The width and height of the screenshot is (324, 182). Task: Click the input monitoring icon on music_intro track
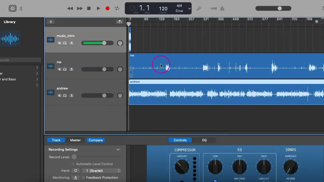[71, 43]
